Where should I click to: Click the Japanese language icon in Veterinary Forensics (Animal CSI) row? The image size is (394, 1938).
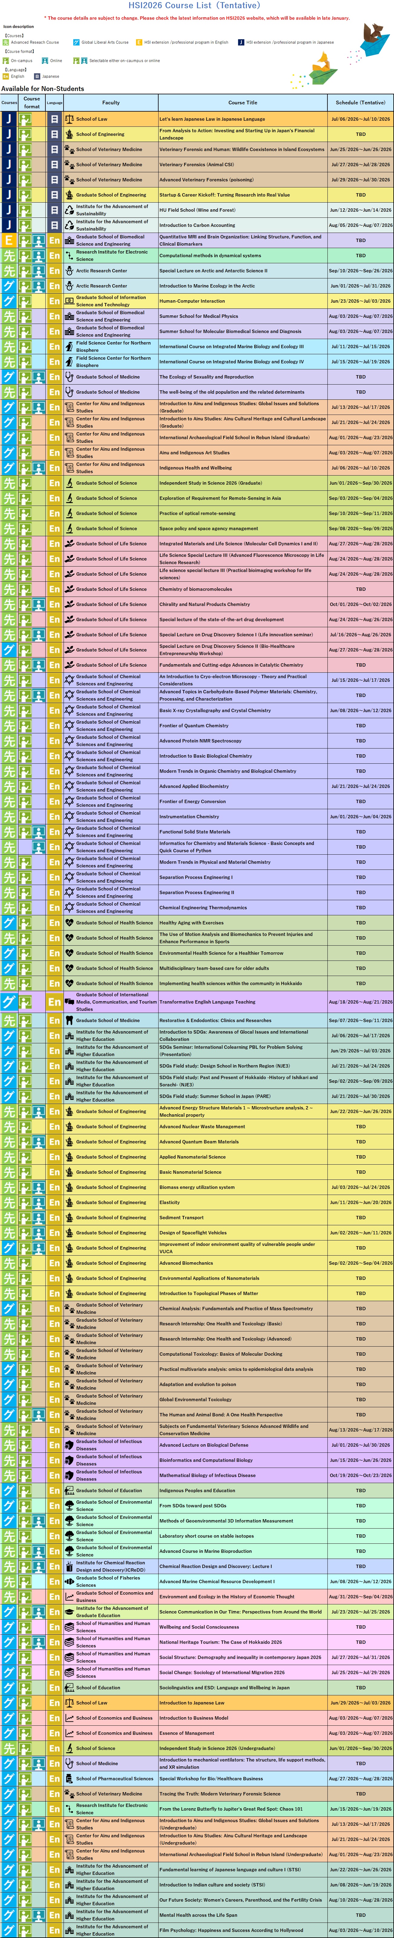click(x=54, y=165)
